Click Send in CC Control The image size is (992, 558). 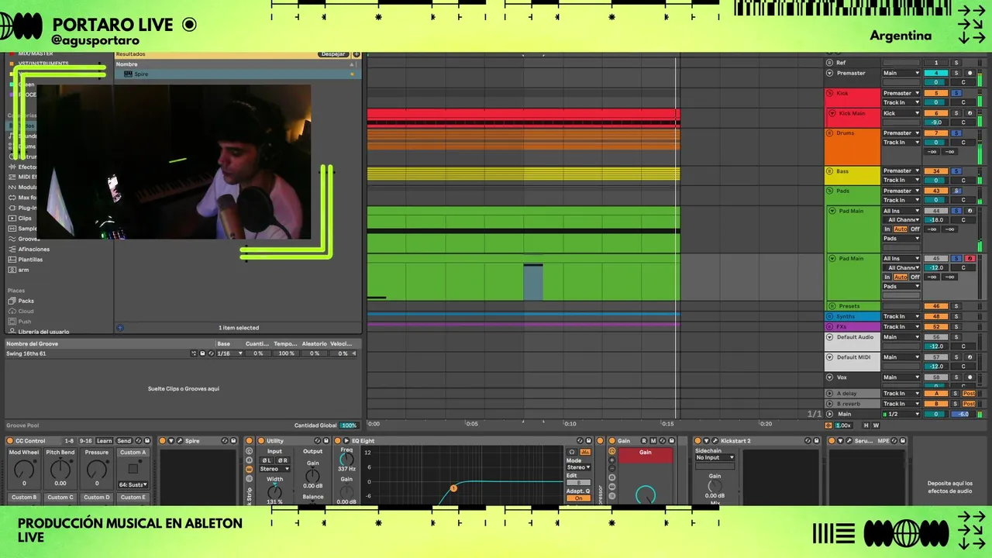pyautogui.click(x=124, y=441)
